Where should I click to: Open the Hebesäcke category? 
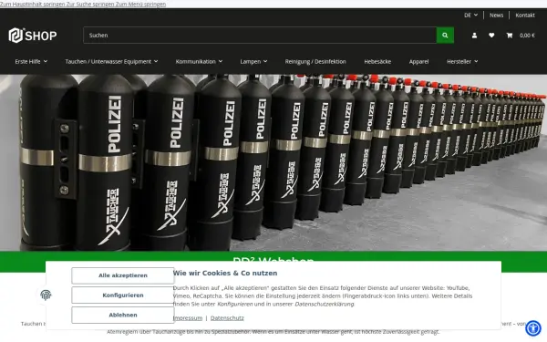click(377, 61)
